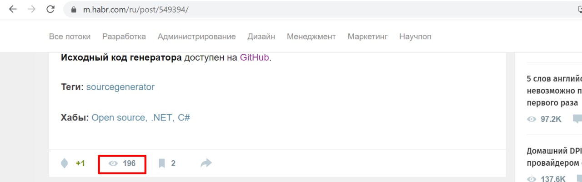
Task: Go to the Разработка section
Action: tap(124, 37)
